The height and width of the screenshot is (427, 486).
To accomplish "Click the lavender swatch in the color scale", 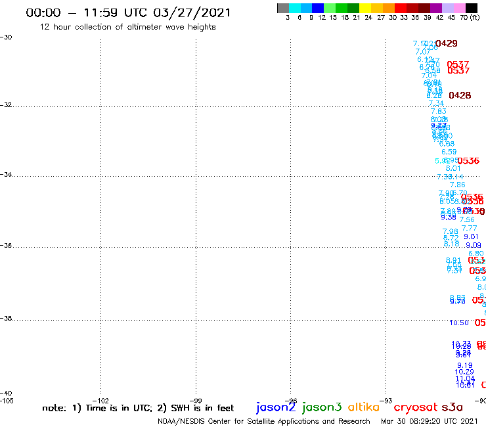I will pyautogui.click(x=447, y=8).
